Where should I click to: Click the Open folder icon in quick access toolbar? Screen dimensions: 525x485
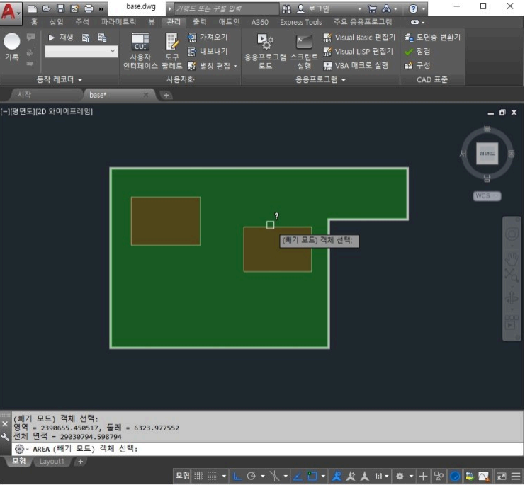click(x=46, y=8)
